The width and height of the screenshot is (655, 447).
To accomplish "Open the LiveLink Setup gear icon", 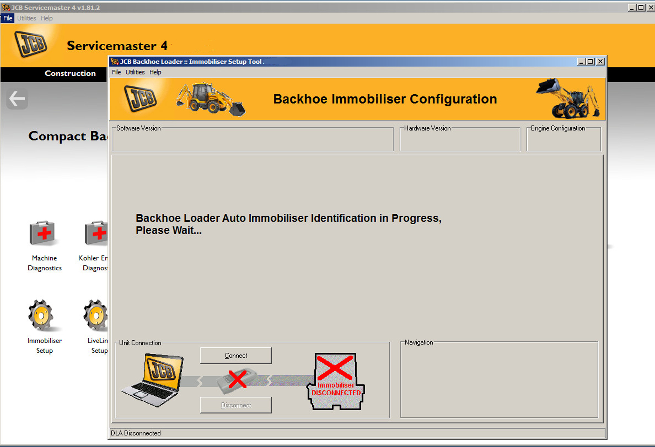I will 96,316.
